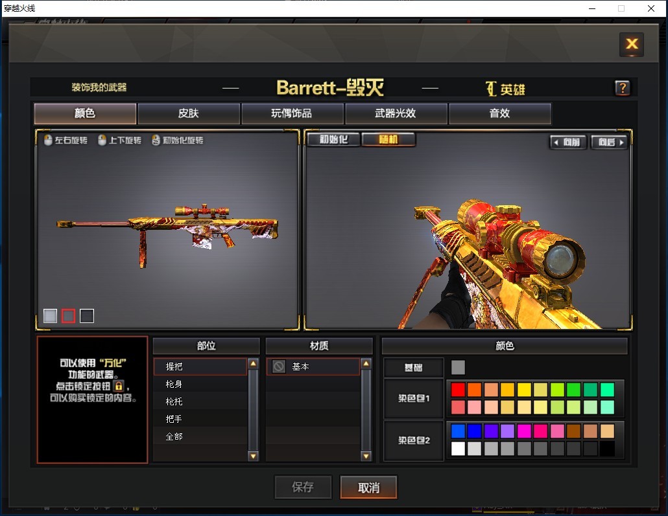Choose the light gray preview background swatch

coord(51,316)
